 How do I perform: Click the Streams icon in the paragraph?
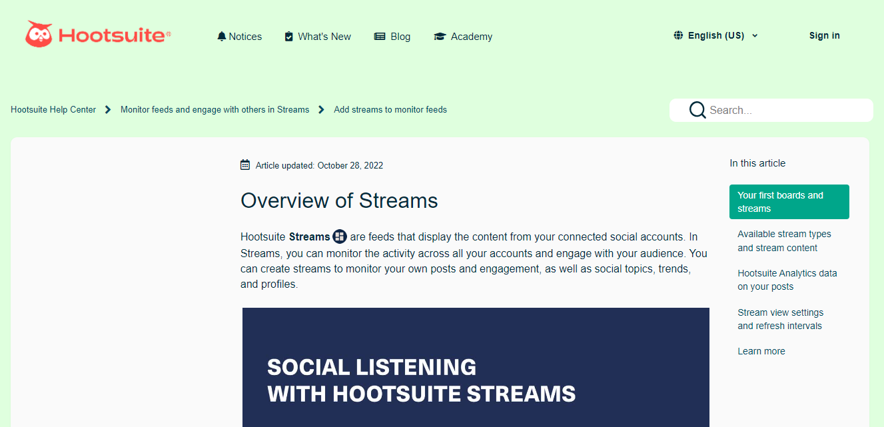click(340, 236)
